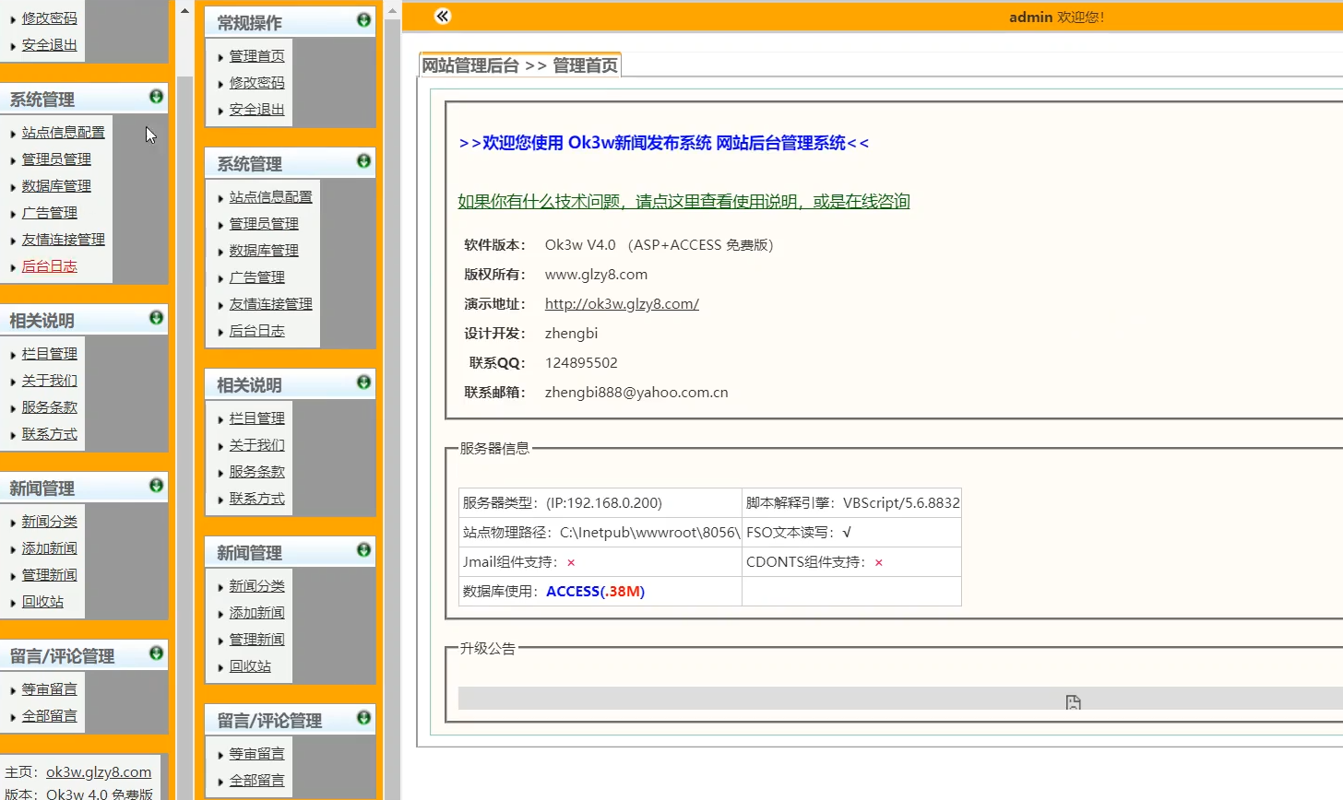Select 新闻分类 in the middle 新闻管理 panel

click(256, 585)
